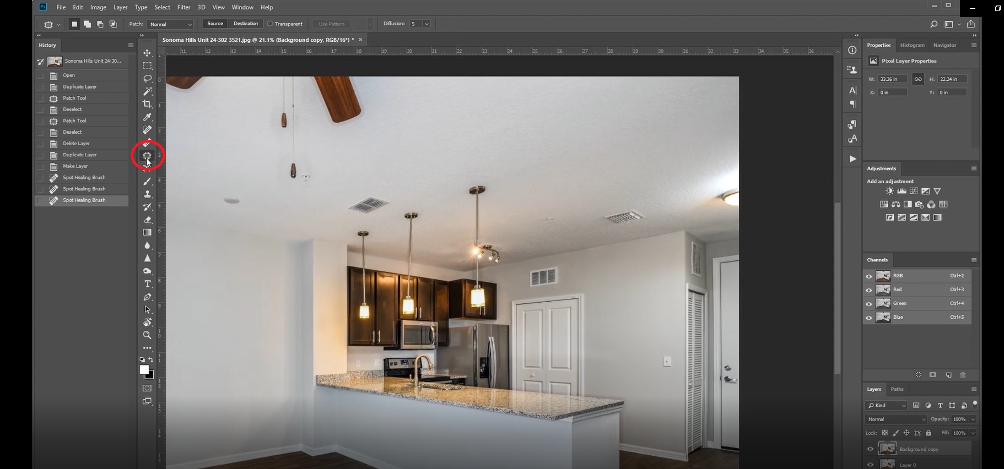Open the Actions panel play icon
Image resolution: width=1004 pixels, height=469 pixels.
tap(852, 159)
